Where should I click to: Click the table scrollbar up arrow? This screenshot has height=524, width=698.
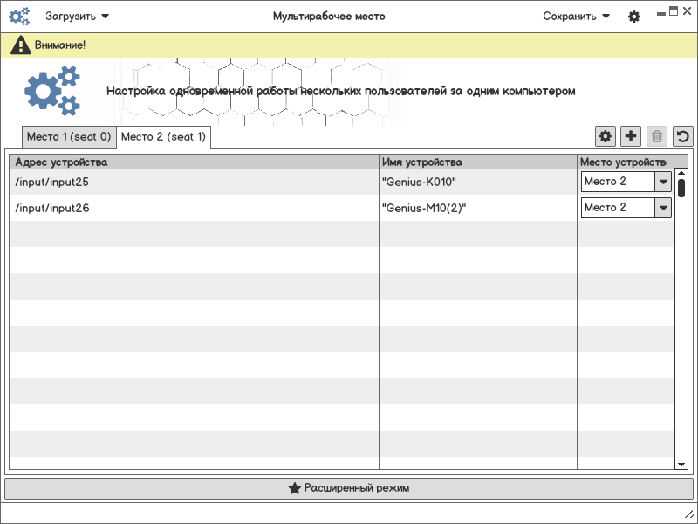pos(681,173)
